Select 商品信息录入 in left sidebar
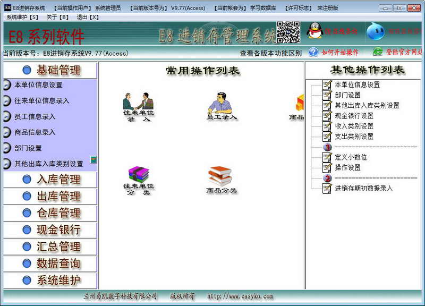The width and height of the screenshot is (425, 306). point(35,132)
